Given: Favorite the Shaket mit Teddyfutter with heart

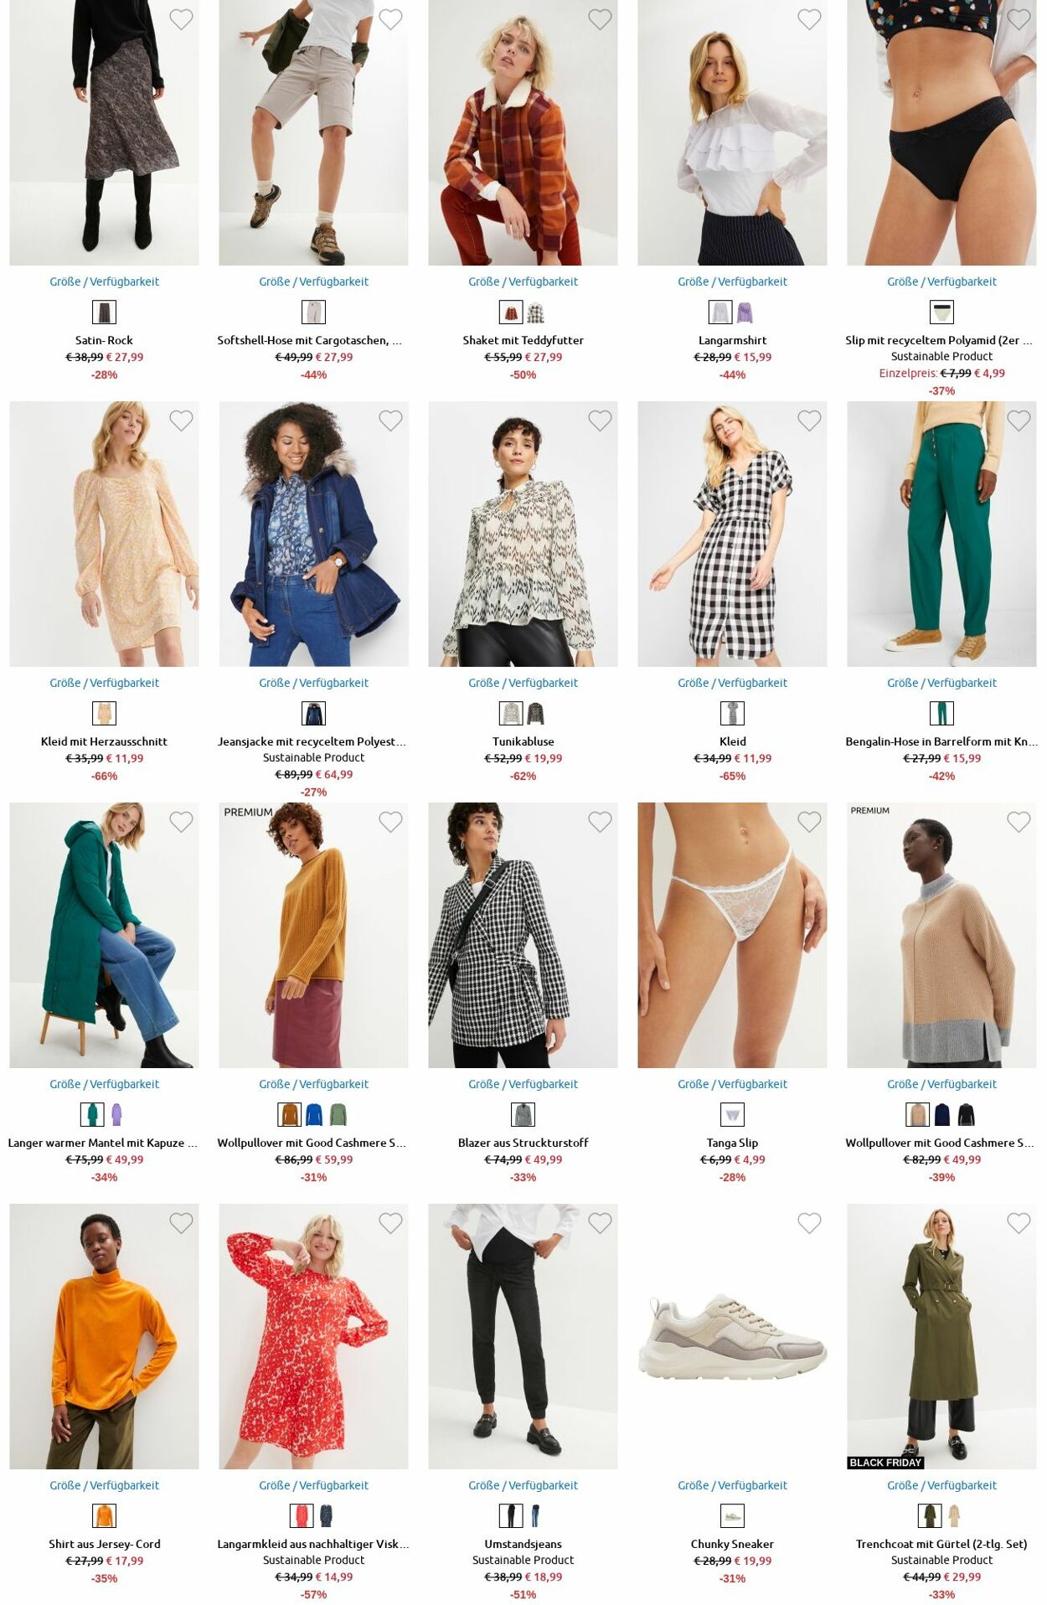Looking at the screenshot, I should 600,18.
